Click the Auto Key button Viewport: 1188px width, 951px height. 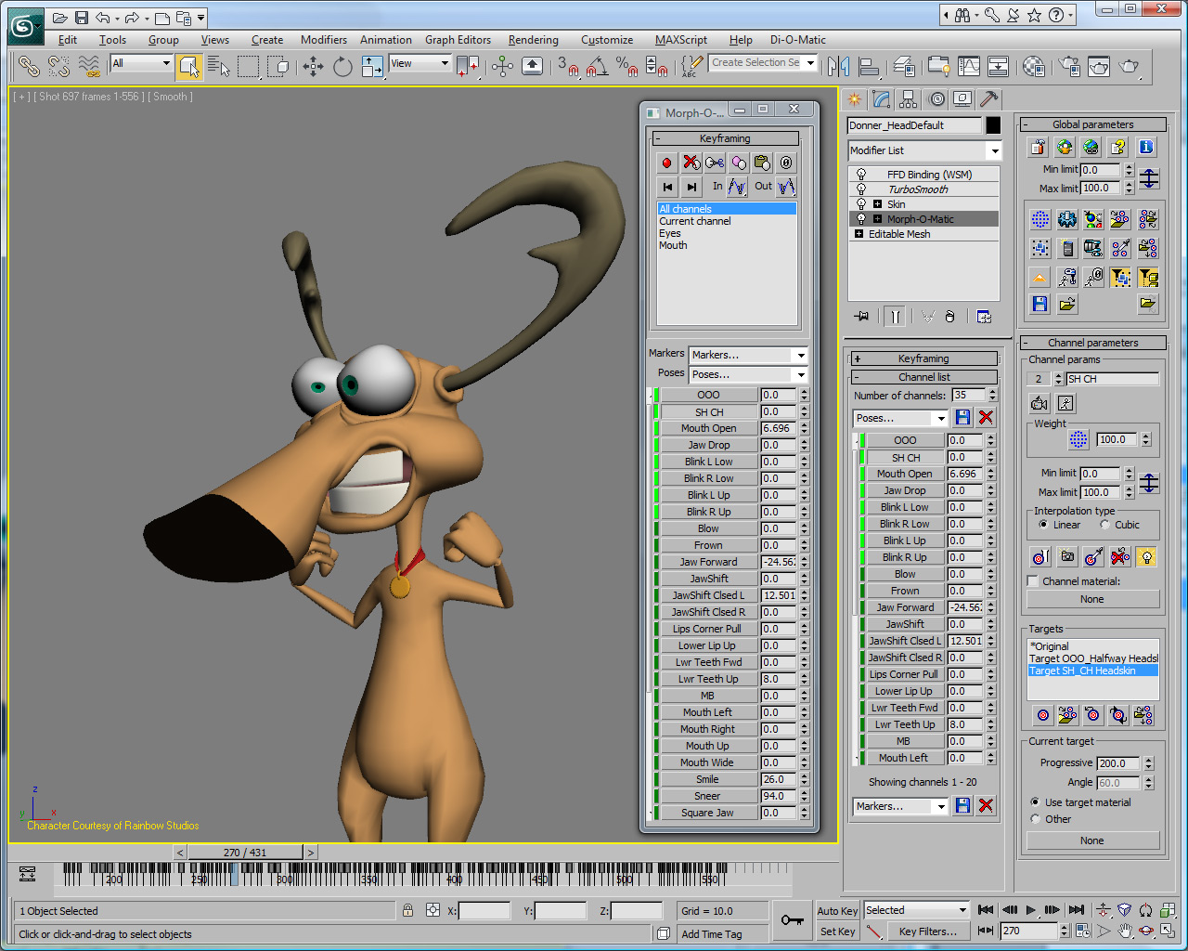click(x=837, y=911)
